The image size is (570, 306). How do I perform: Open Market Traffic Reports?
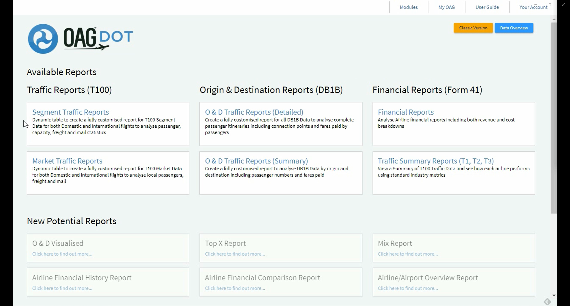(x=67, y=161)
